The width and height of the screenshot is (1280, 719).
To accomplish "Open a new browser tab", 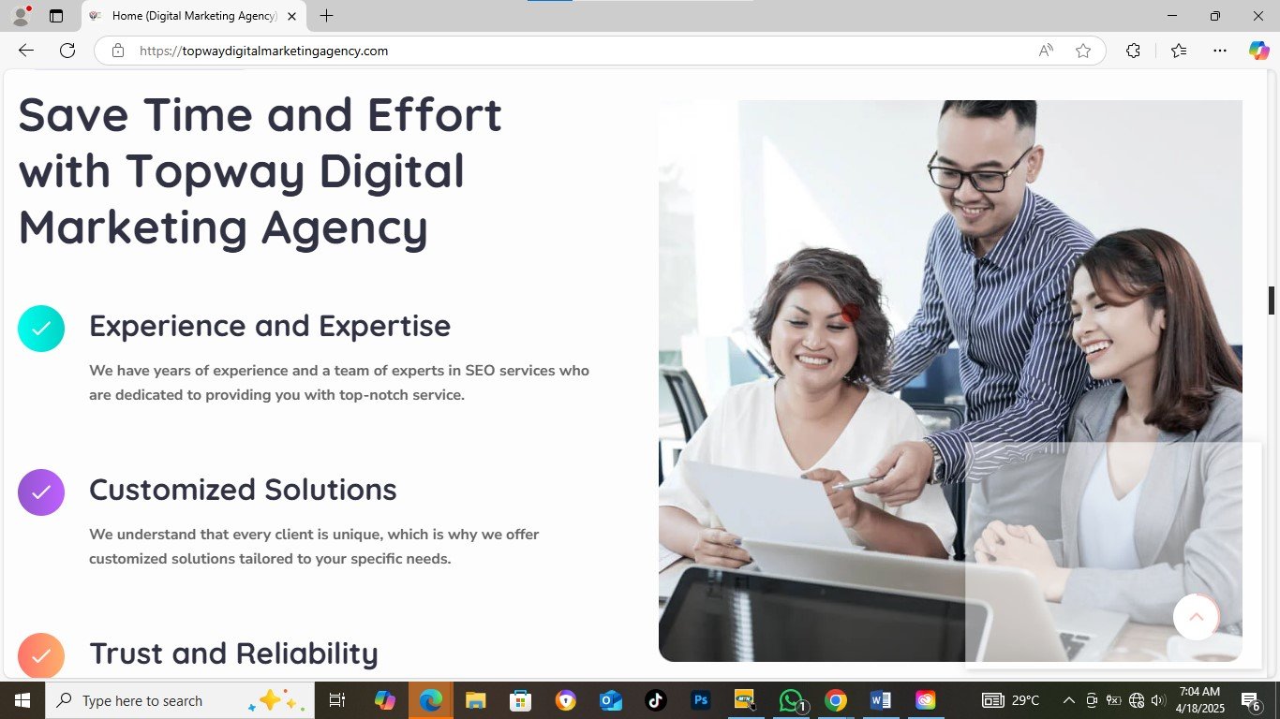I will pos(326,16).
